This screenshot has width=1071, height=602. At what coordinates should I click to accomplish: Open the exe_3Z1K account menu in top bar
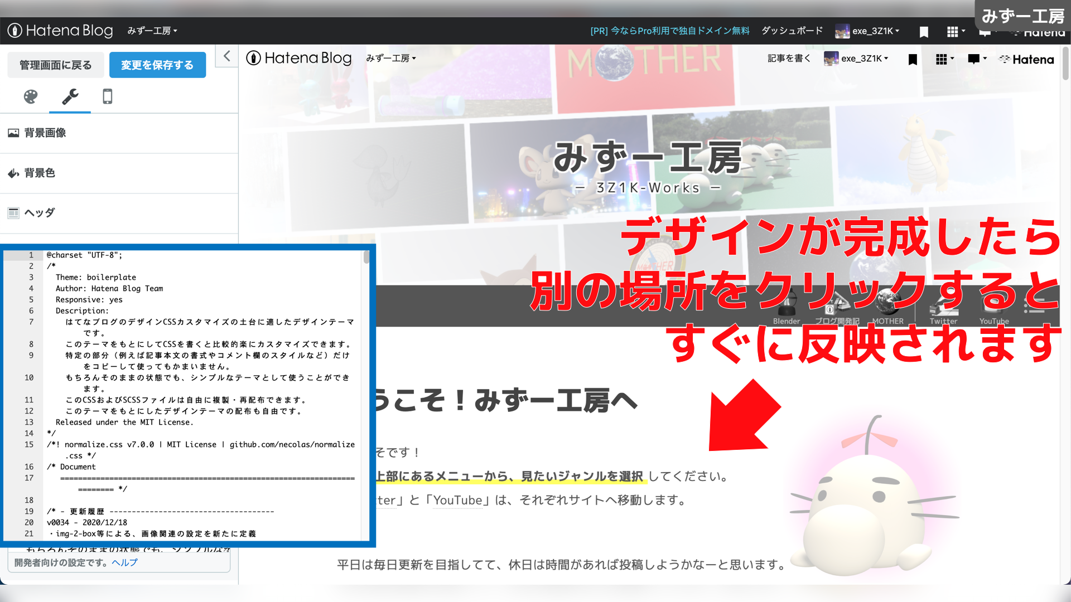(x=867, y=31)
